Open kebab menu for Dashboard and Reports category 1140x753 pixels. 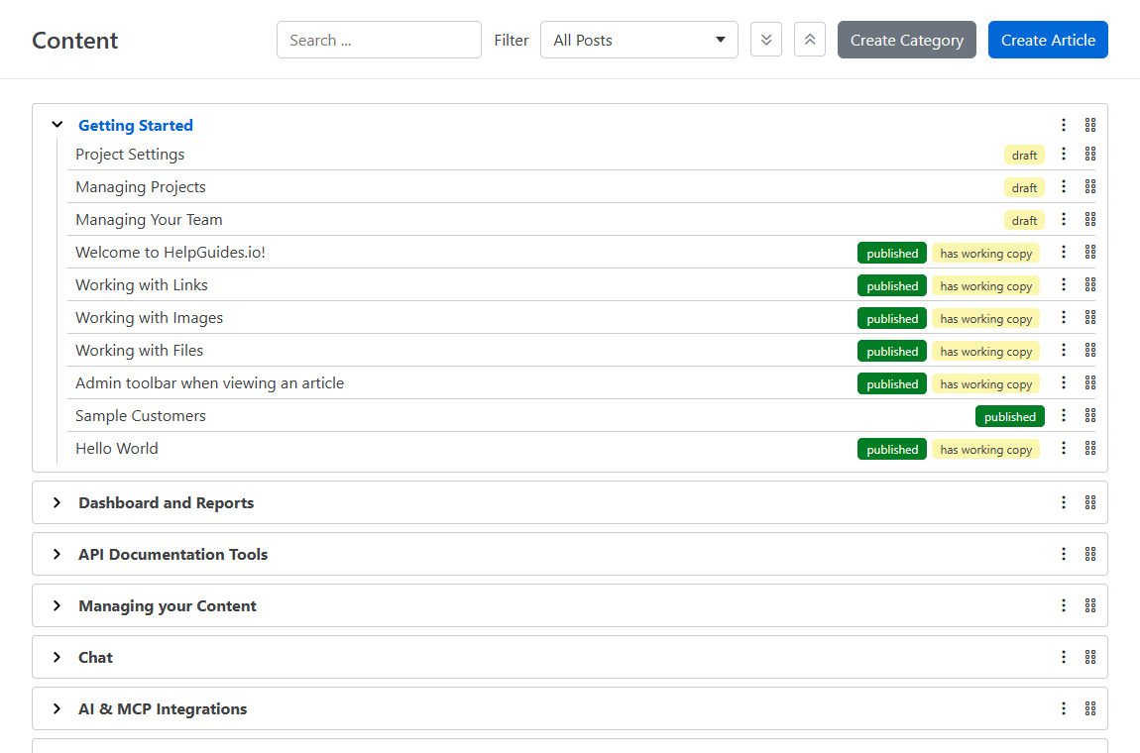point(1064,502)
